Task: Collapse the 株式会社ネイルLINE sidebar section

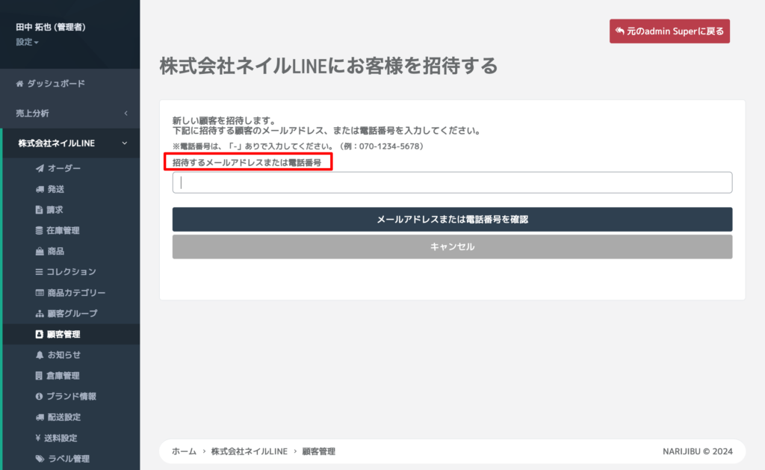Action: (69, 143)
